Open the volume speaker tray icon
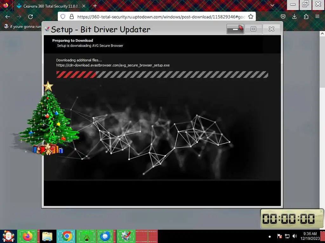 click(x=295, y=236)
